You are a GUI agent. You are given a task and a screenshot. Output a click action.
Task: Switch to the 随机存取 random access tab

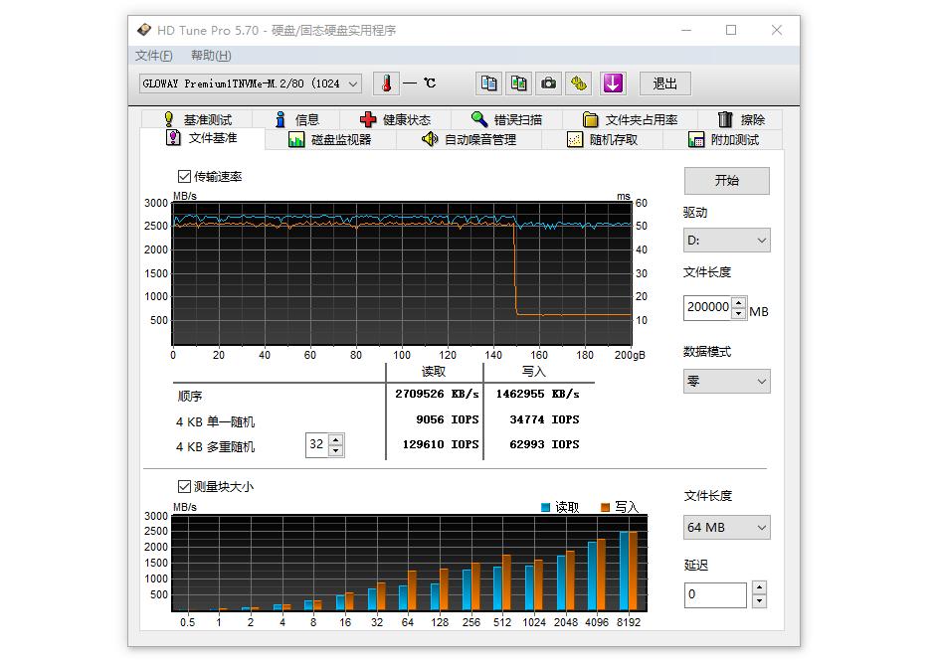(602, 140)
